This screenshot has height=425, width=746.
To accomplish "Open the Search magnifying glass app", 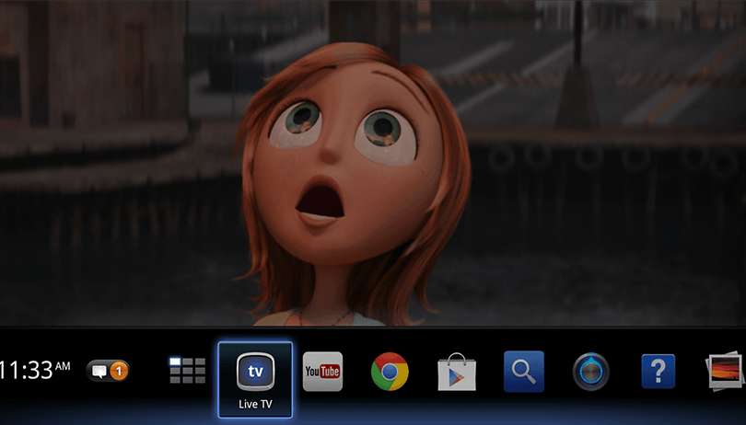I will point(524,372).
